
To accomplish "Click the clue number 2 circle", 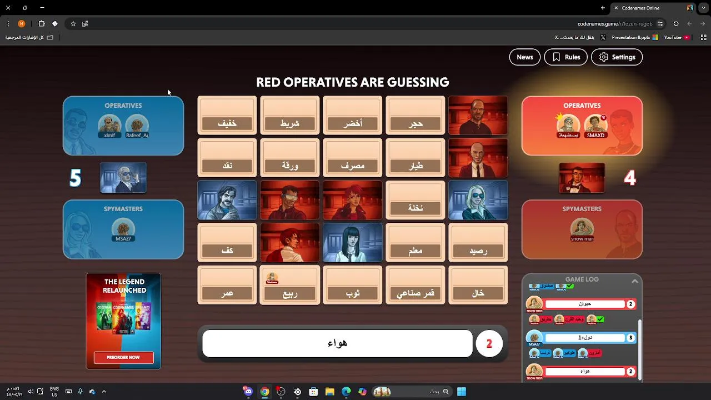I will (489, 344).
